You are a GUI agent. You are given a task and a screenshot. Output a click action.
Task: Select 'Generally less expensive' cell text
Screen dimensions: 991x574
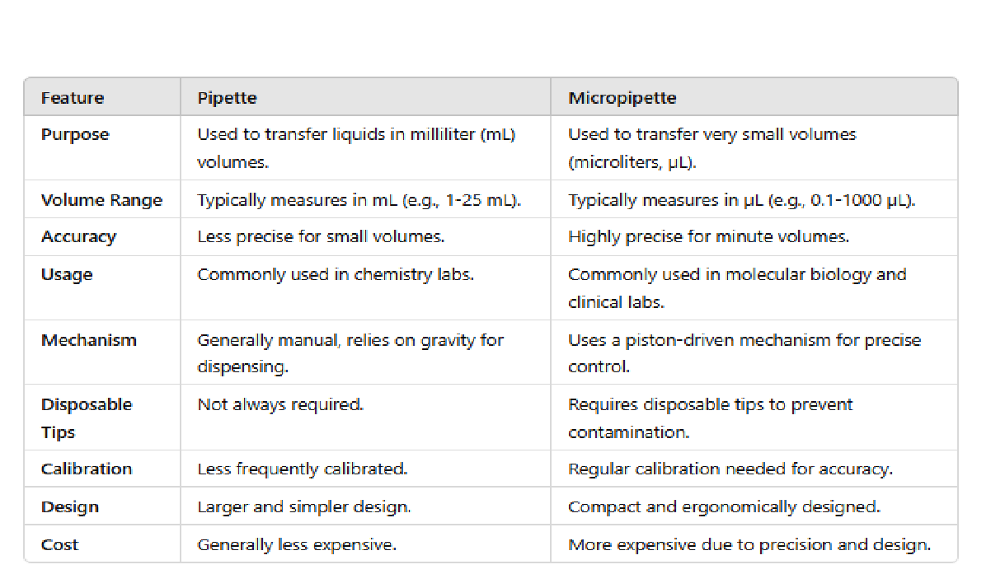(x=296, y=544)
